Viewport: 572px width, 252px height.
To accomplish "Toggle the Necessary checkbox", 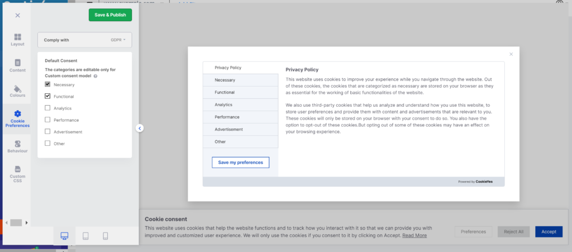I will [47, 84].
